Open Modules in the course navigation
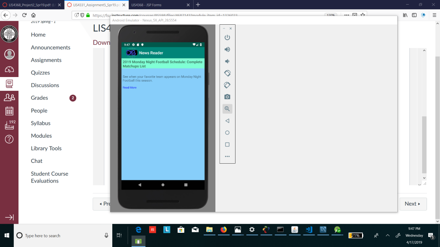Viewport: 440px width, 247px height. click(x=41, y=136)
